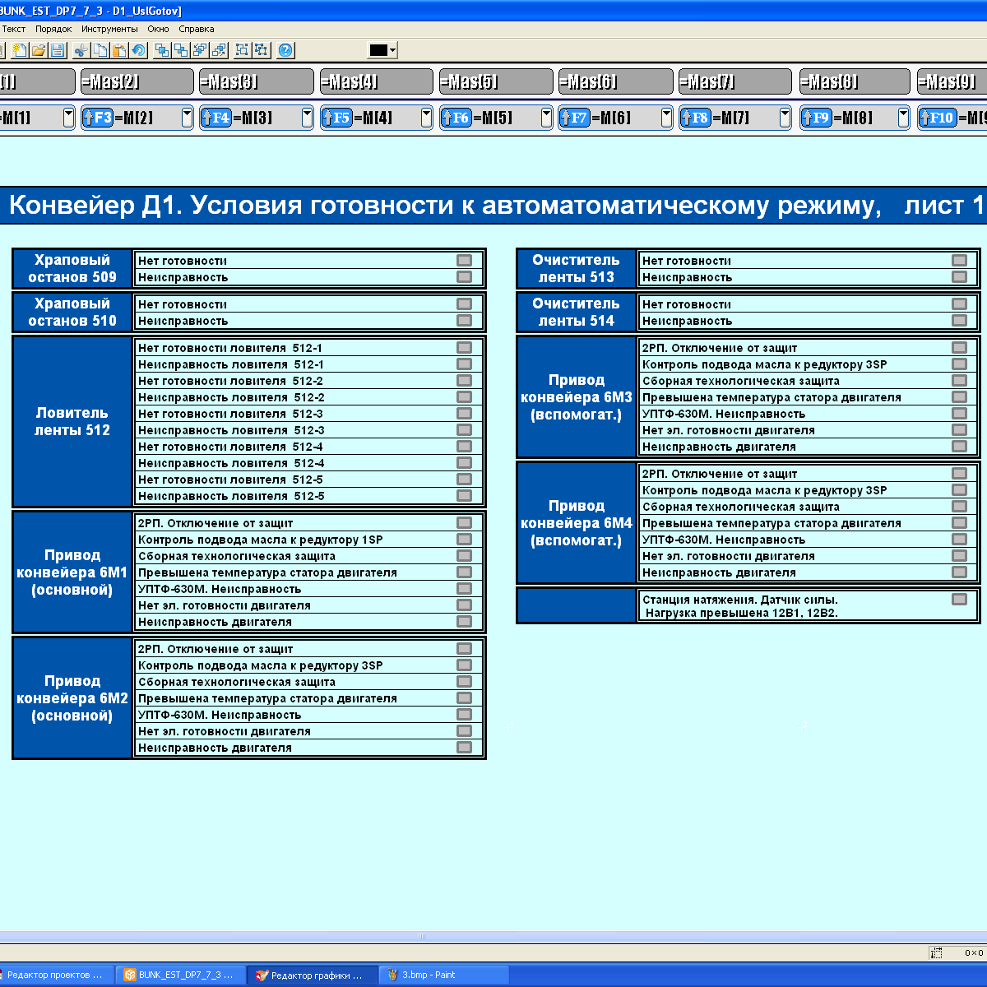
Task: Click the blue Help question mark icon
Action: point(285,50)
